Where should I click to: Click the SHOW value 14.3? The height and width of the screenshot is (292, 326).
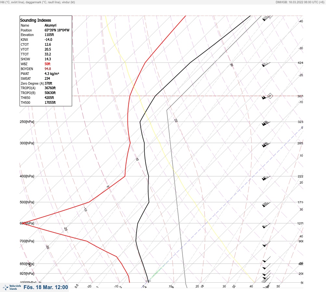pyautogui.click(x=47, y=59)
